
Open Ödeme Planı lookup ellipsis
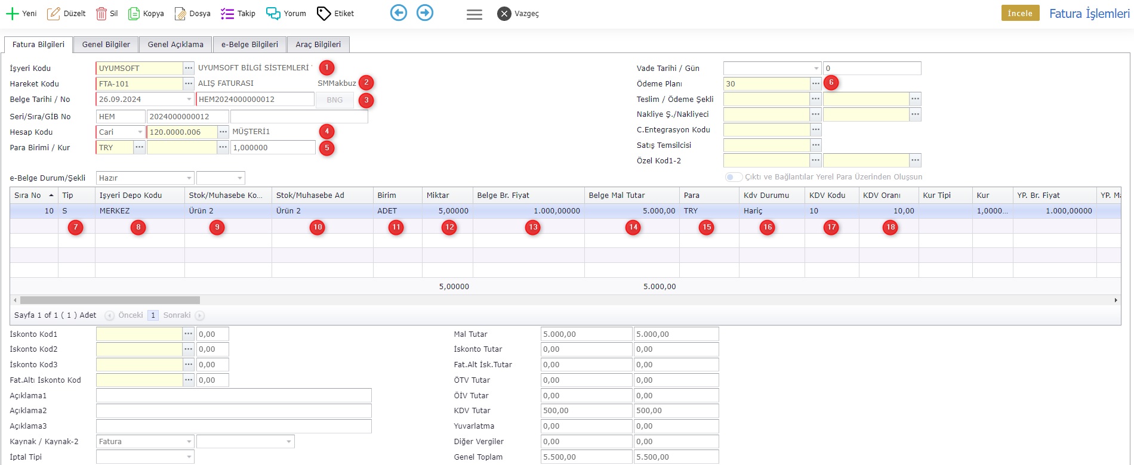816,83
